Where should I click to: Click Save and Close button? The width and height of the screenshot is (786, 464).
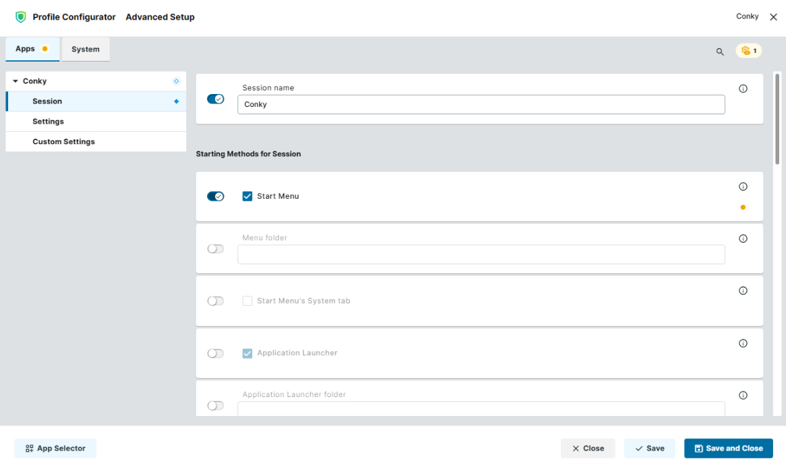729,448
